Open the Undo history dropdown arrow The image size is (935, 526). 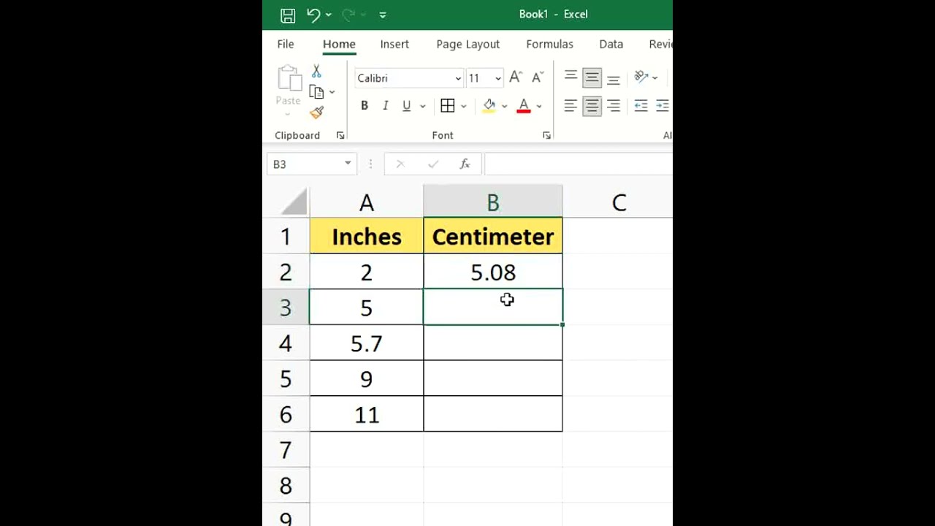pyautogui.click(x=329, y=15)
